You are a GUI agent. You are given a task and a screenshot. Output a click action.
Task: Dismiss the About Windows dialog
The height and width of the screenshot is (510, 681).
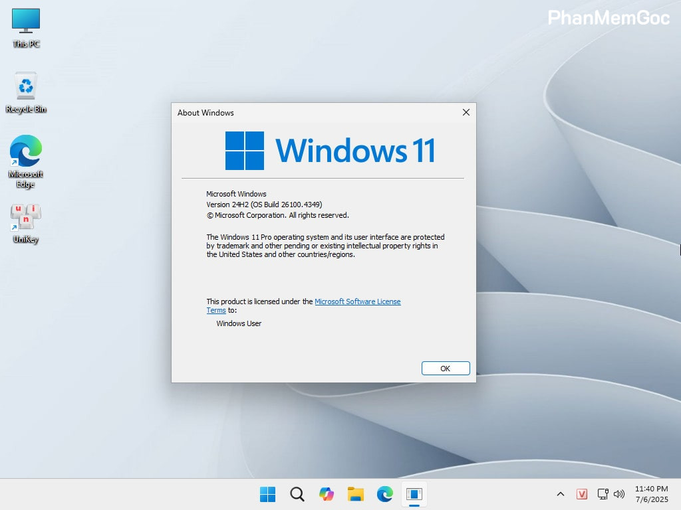466,112
